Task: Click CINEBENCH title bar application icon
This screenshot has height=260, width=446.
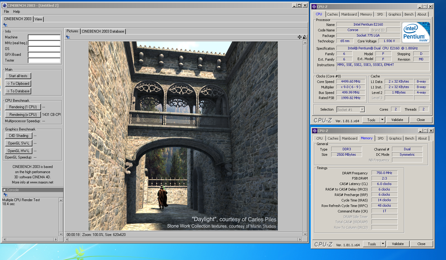Action: pyautogui.click(x=4, y=5)
